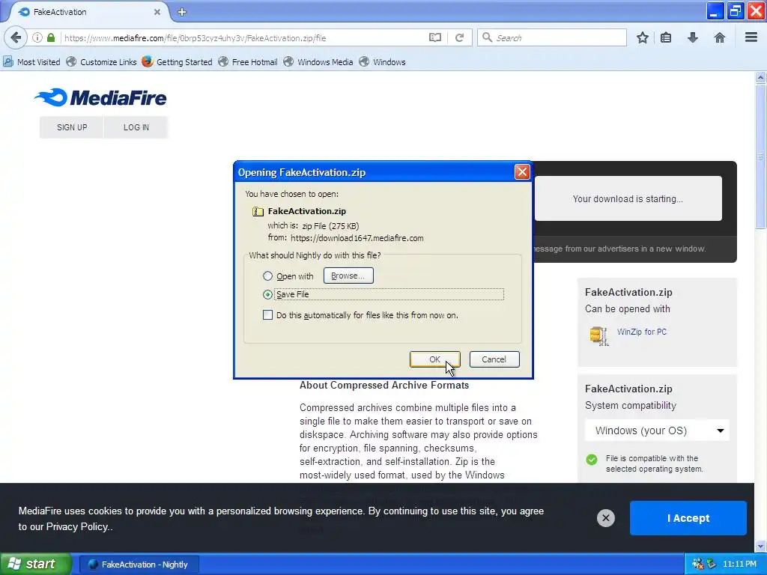Open the Windows bookmark

pos(383,62)
